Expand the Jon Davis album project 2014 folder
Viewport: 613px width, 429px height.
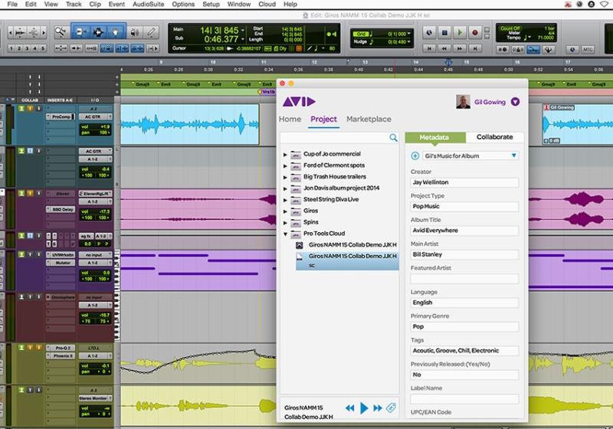286,188
